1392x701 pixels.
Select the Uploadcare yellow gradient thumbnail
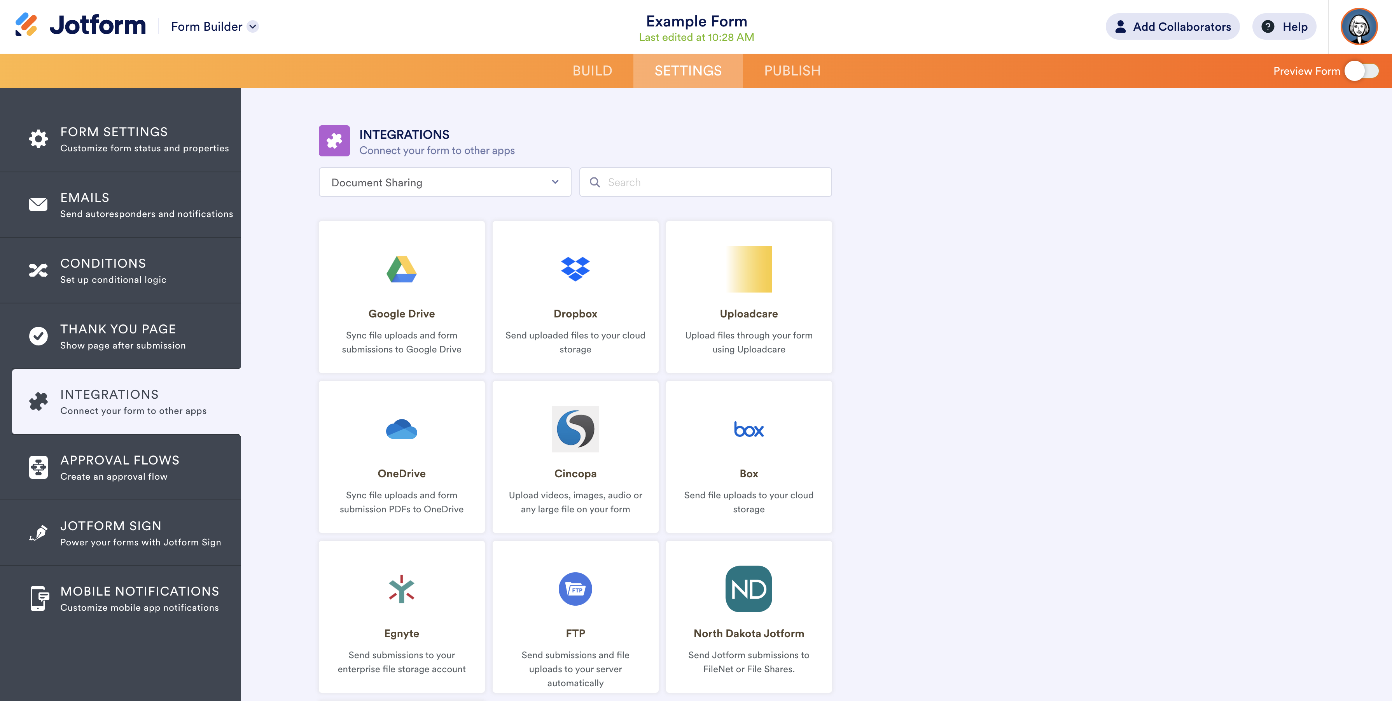coord(749,269)
